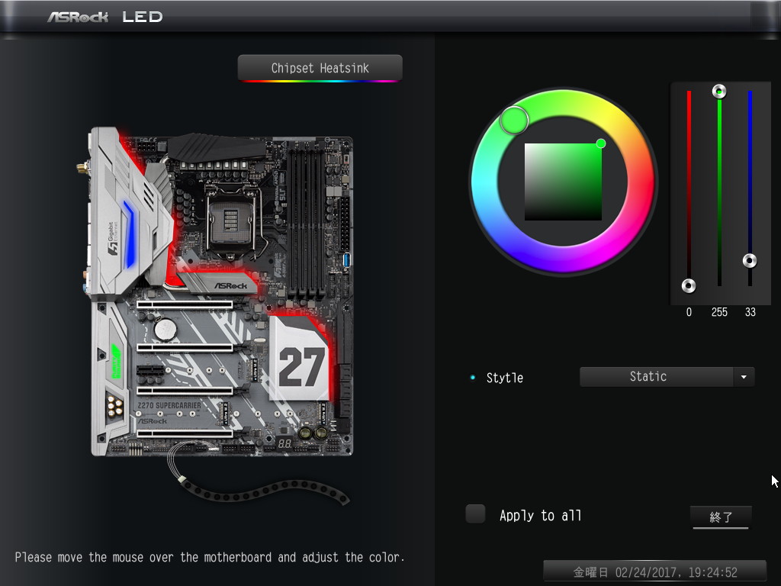The width and height of the screenshot is (781, 586).
Task: Click the green channel slider handle
Action: click(x=719, y=92)
